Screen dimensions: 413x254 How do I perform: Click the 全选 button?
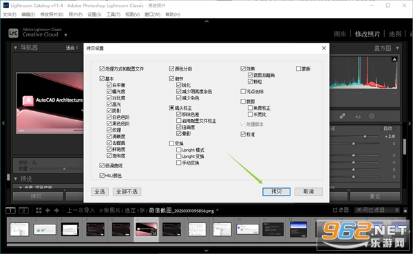tap(100, 192)
